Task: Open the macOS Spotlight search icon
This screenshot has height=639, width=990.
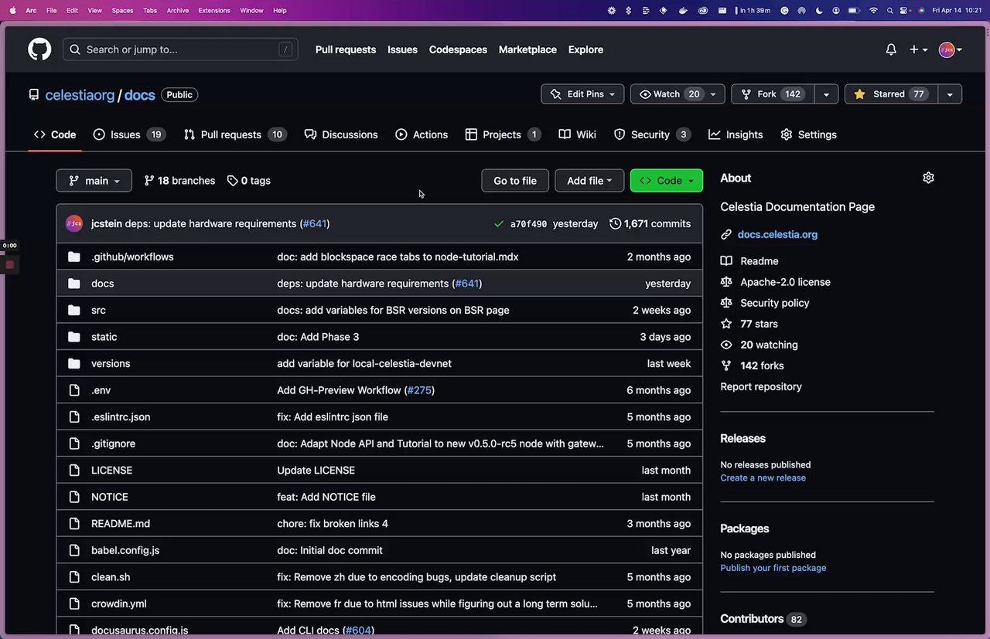Action: pos(889,10)
